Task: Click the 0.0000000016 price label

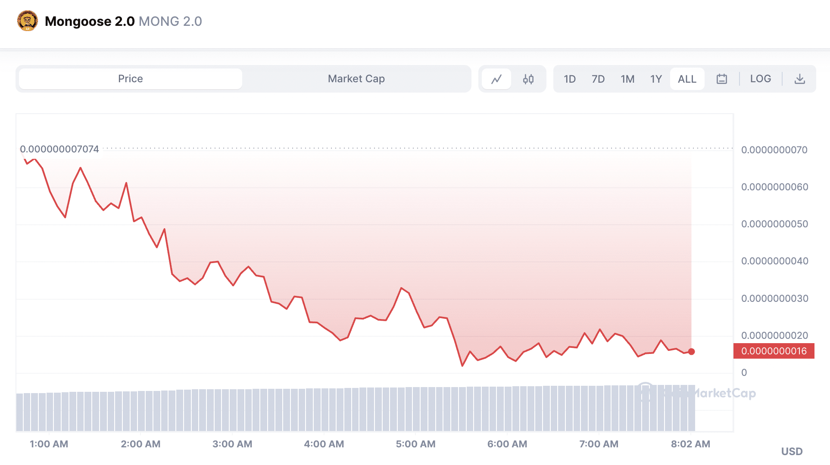Action: [774, 351]
